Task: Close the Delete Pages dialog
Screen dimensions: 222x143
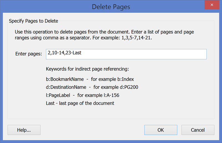Action: click(212, 5)
